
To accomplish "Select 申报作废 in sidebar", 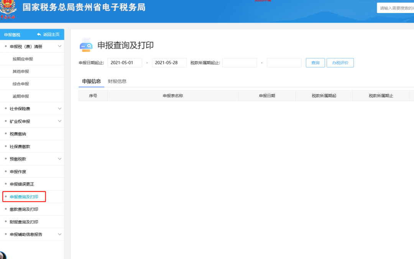I will pos(18,172).
